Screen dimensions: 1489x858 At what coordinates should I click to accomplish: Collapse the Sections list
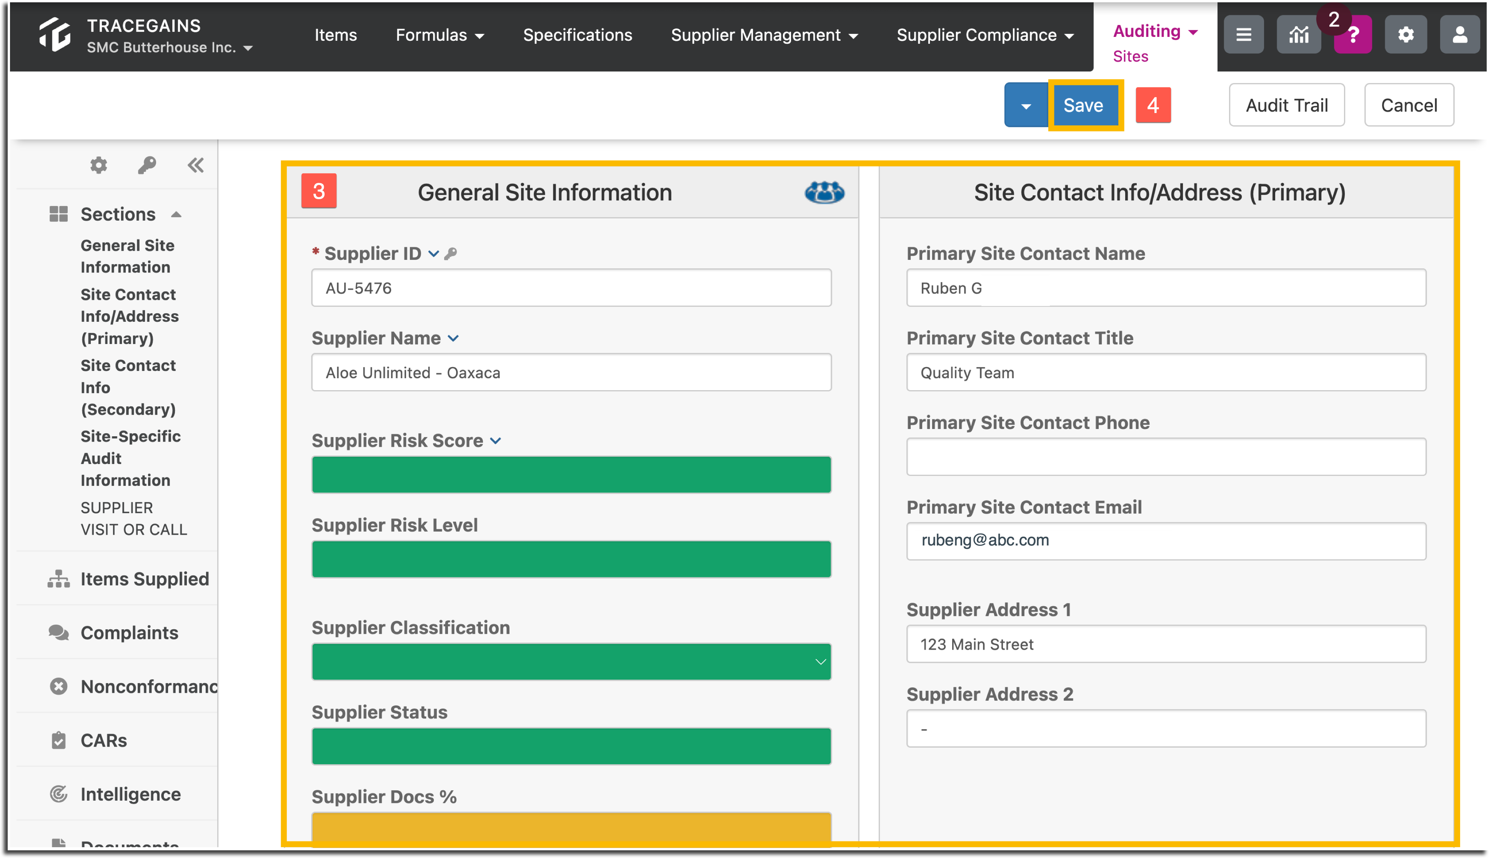176,214
